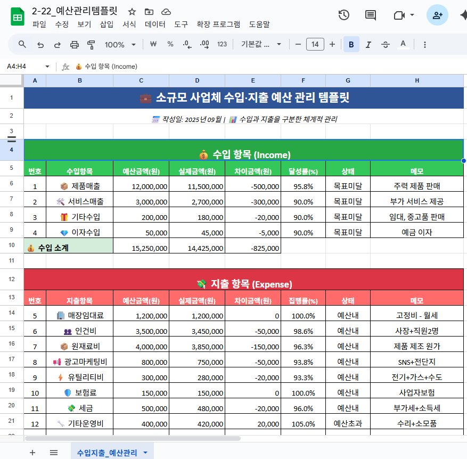Screen dimensions: 467x459
Task: Star the document
Action: [x=132, y=12]
